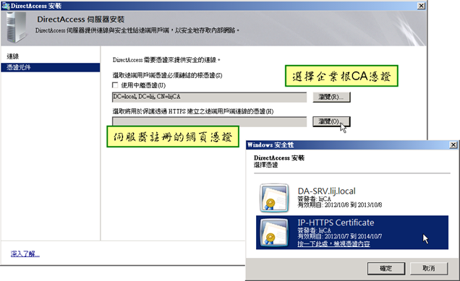
Task: Click the empty HTTPS certificate input field
Action: (209, 121)
